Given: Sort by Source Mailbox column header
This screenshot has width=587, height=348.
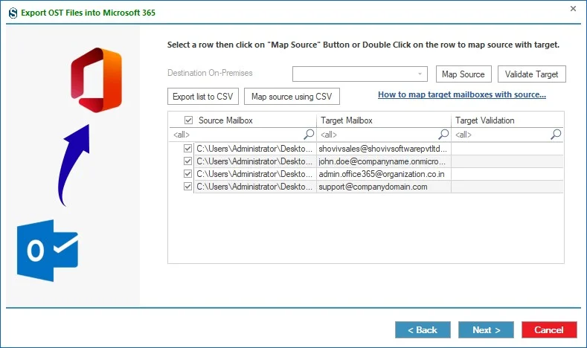Looking at the screenshot, I should click(x=225, y=120).
